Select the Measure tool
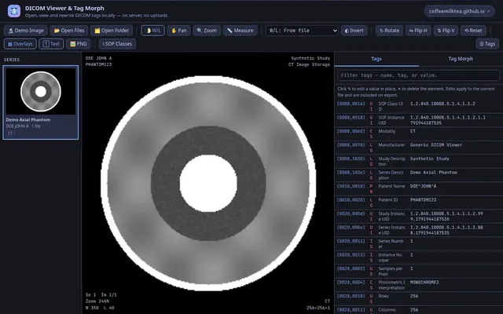This screenshot has height=314, width=503. (x=240, y=31)
